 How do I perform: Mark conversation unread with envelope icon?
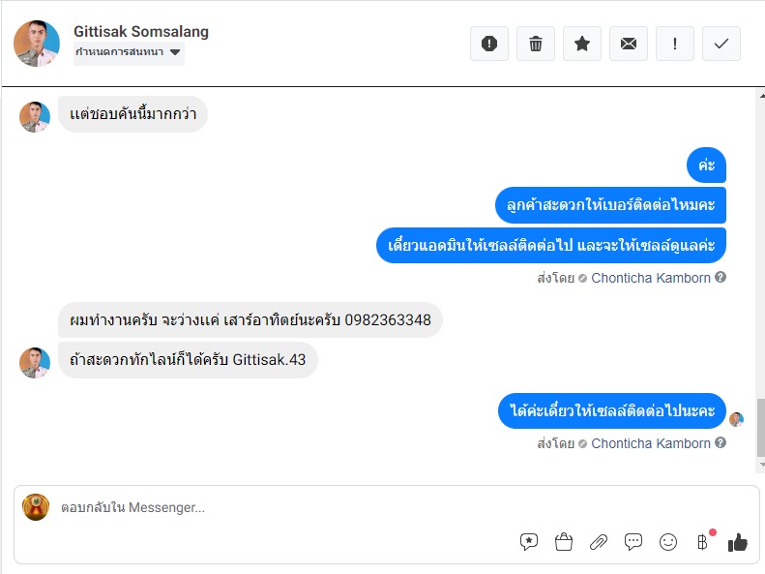point(629,44)
